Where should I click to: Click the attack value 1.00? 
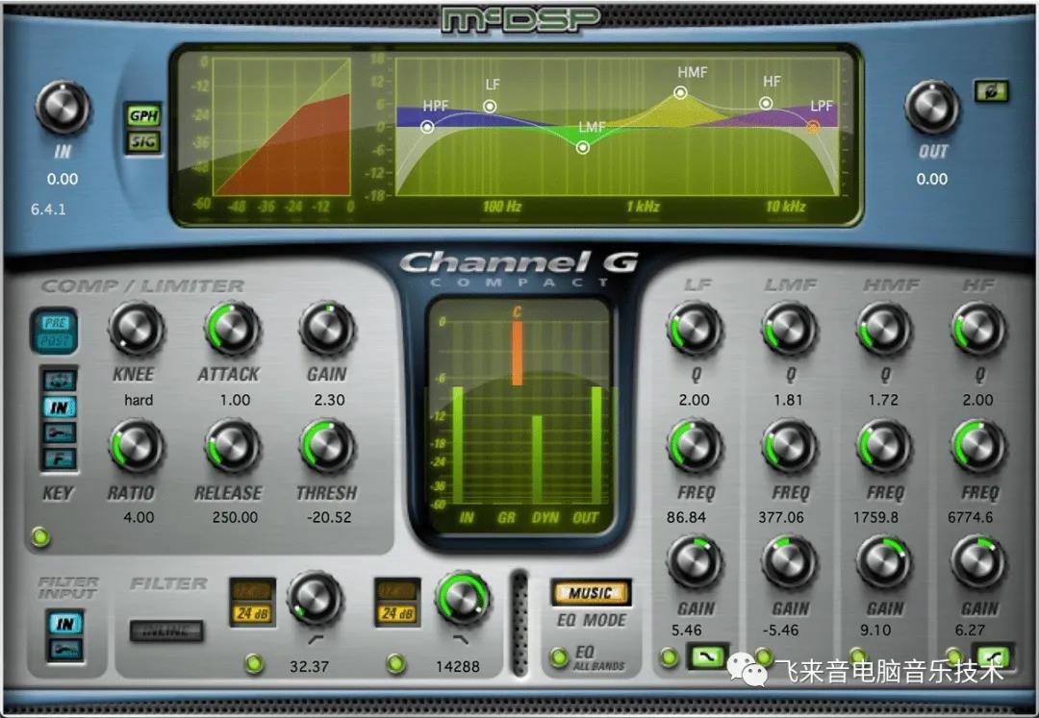[x=236, y=401]
